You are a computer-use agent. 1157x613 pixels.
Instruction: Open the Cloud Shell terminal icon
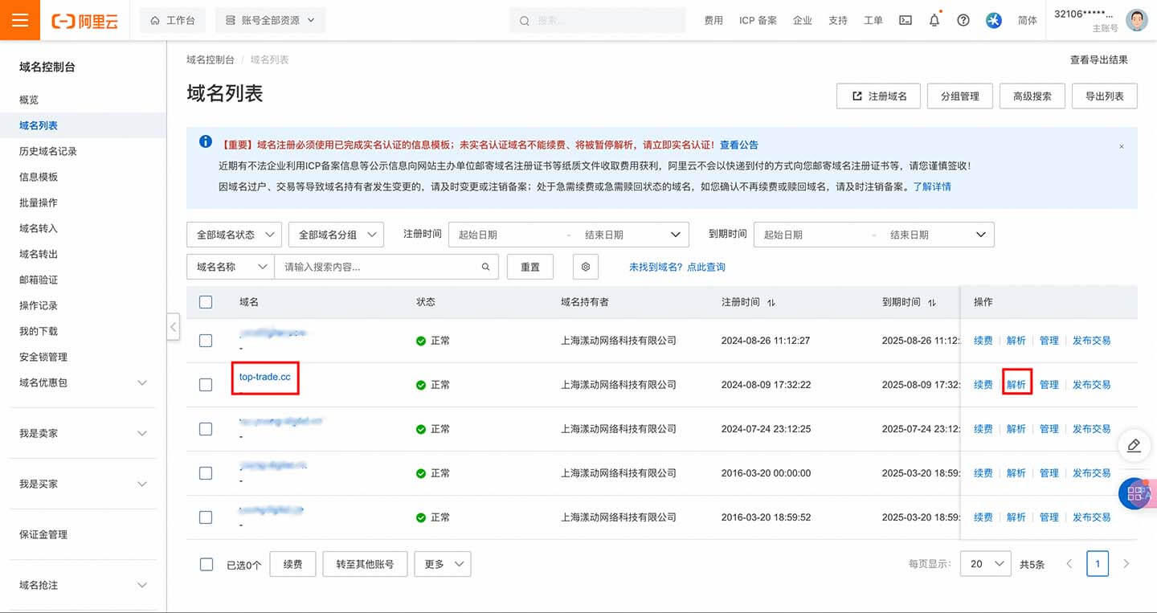906,21
